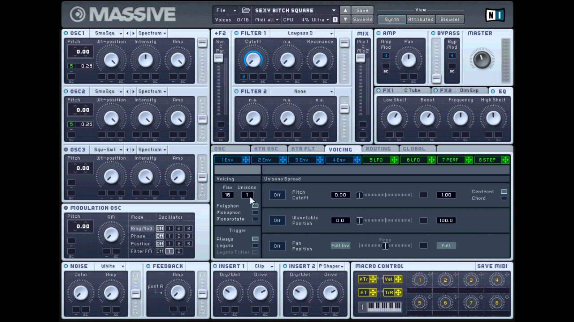Click the Save button
Image resolution: width=574 pixels, height=322 pixels.
(362, 10)
